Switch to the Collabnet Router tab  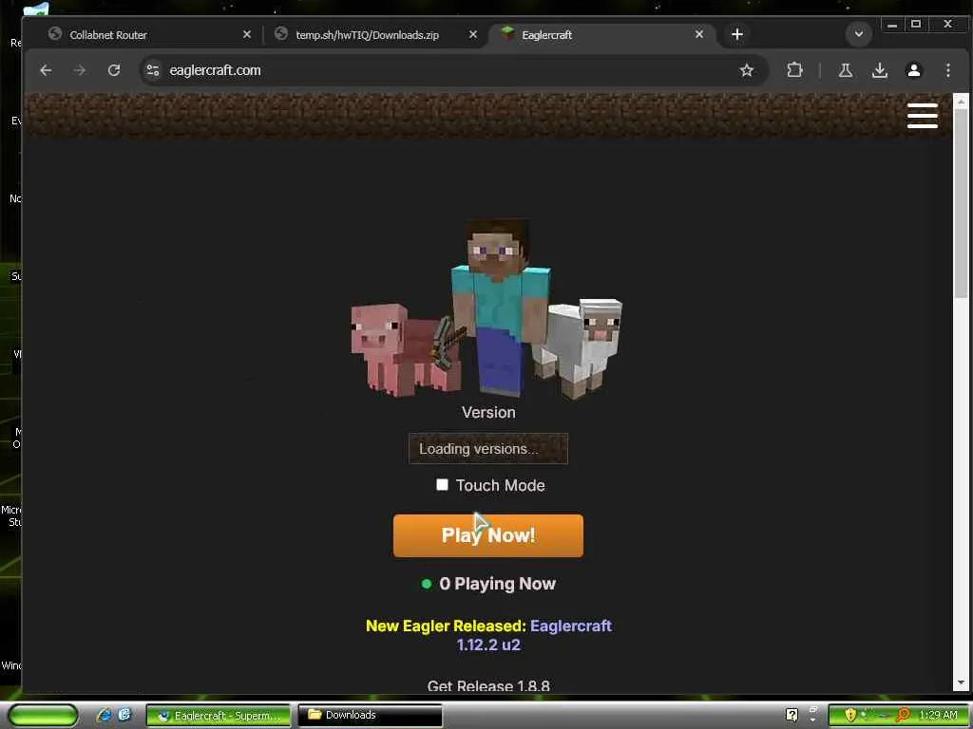tap(147, 35)
